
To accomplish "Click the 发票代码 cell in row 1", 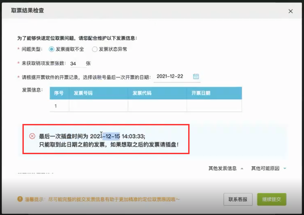I will [157, 106].
